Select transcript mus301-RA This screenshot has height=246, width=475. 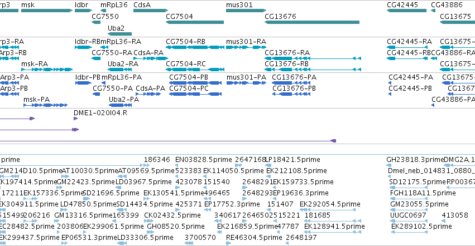[246, 47]
